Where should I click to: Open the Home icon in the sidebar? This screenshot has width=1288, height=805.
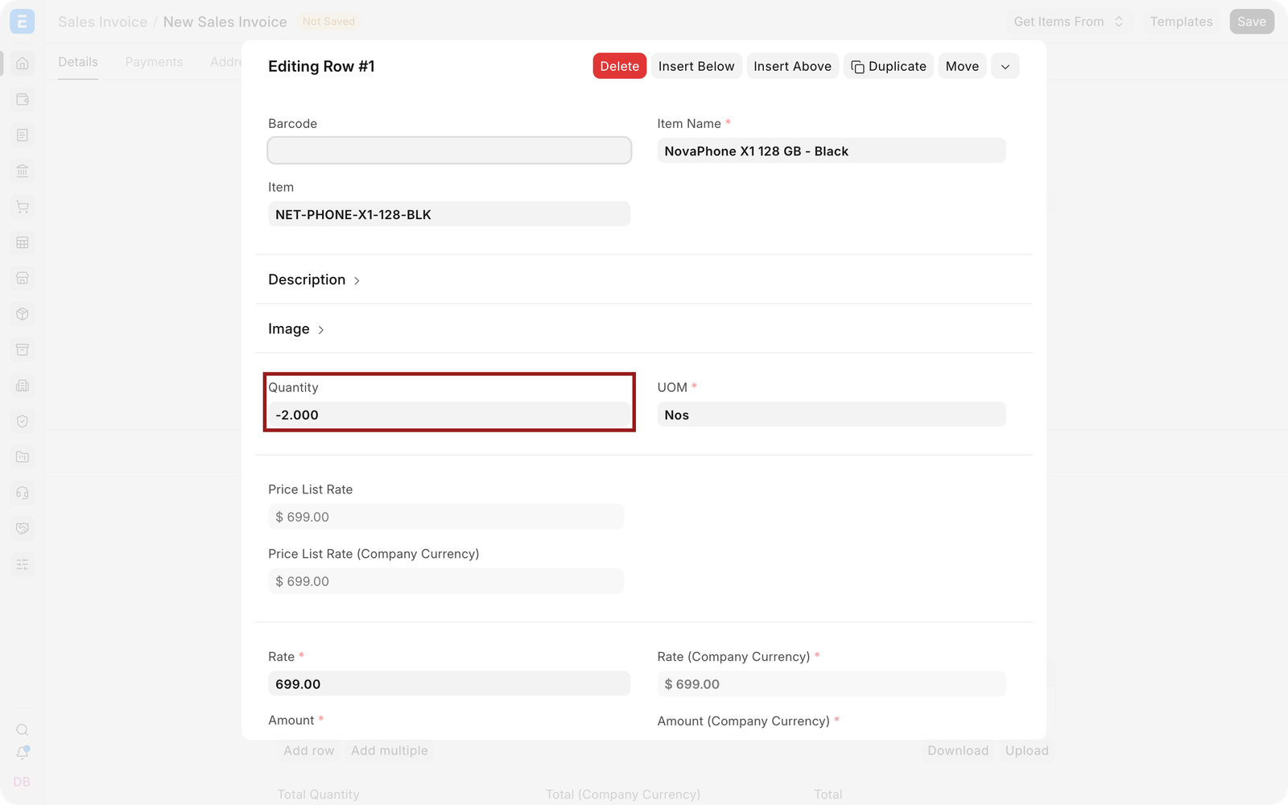point(23,63)
